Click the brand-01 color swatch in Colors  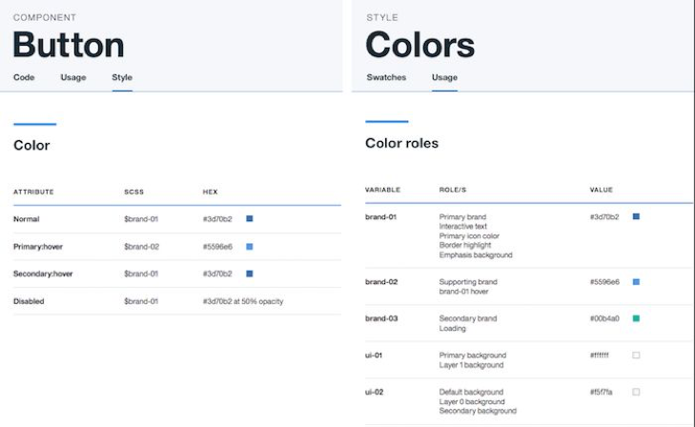click(x=636, y=217)
